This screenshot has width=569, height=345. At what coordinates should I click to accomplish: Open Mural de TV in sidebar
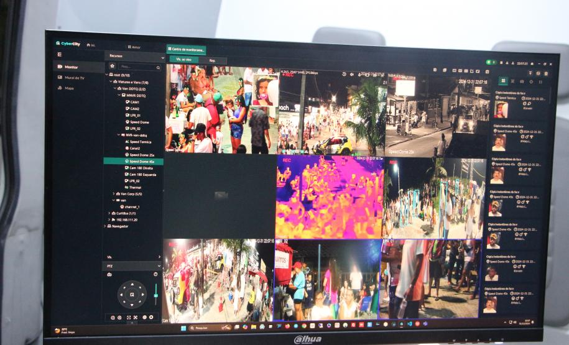tap(74, 78)
